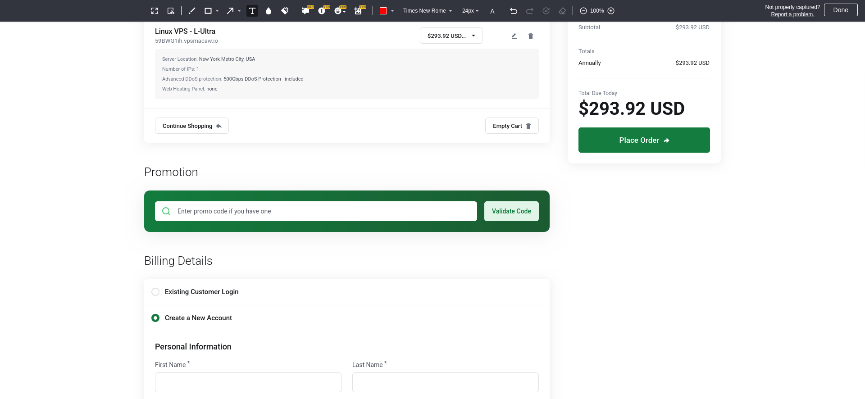
Task: Select the full screen capture icon
Action: pos(155,11)
